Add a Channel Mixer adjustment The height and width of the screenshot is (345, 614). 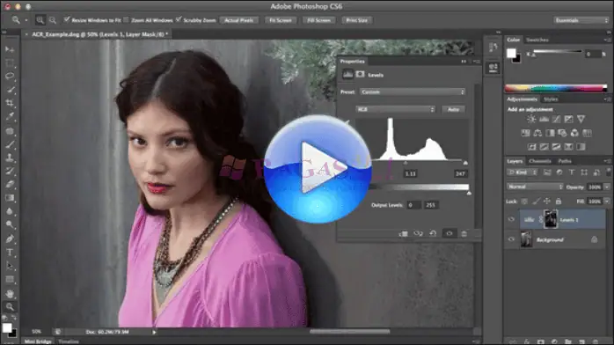[x=574, y=133]
